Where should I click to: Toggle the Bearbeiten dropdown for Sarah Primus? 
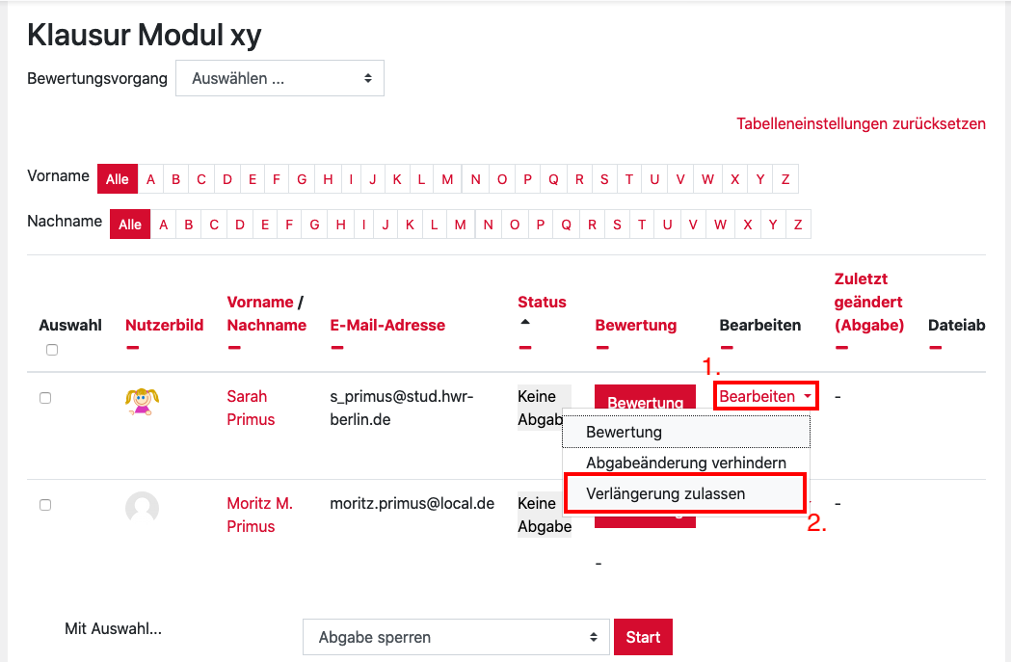click(766, 396)
